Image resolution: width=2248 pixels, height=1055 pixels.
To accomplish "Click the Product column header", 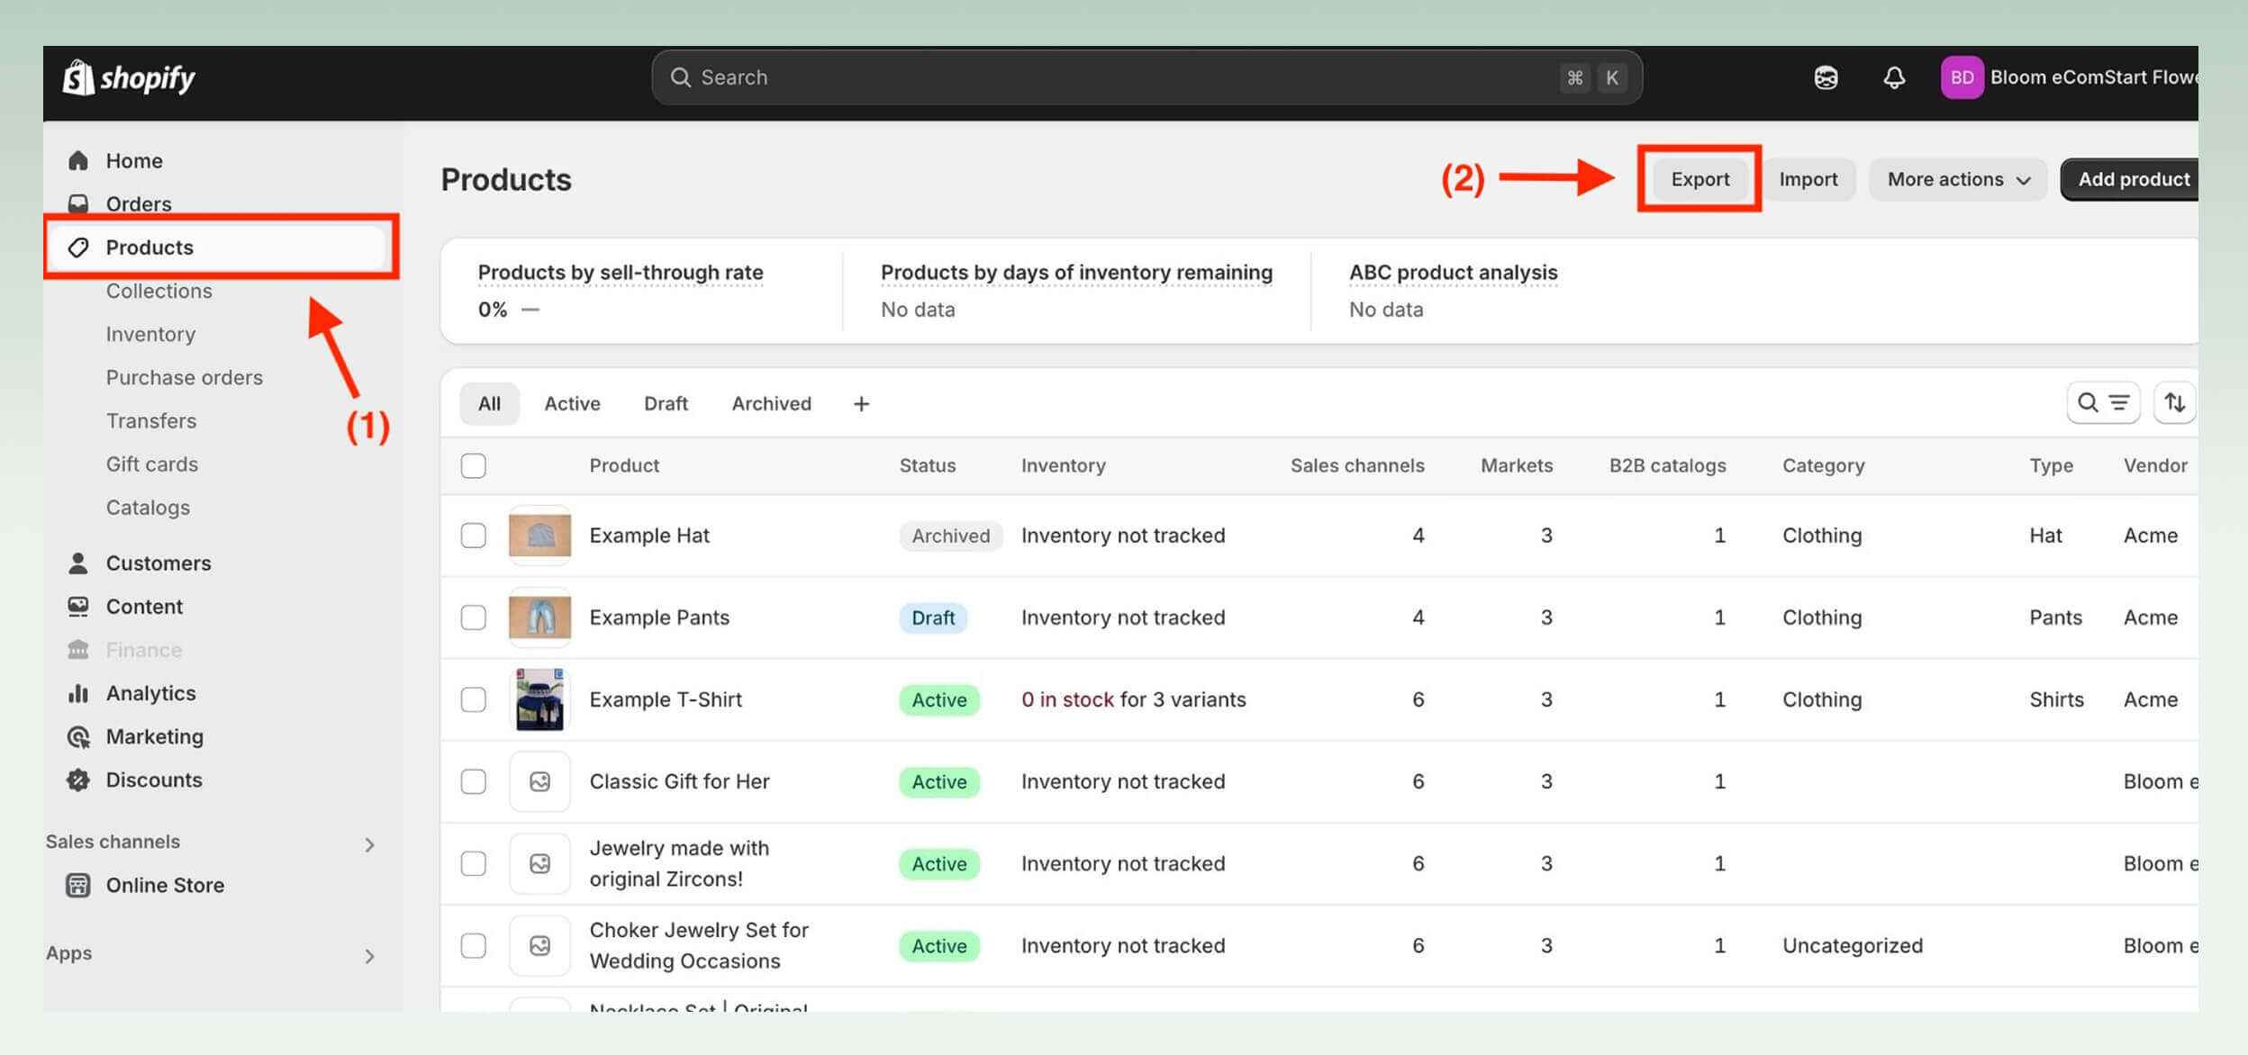I will click(624, 465).
